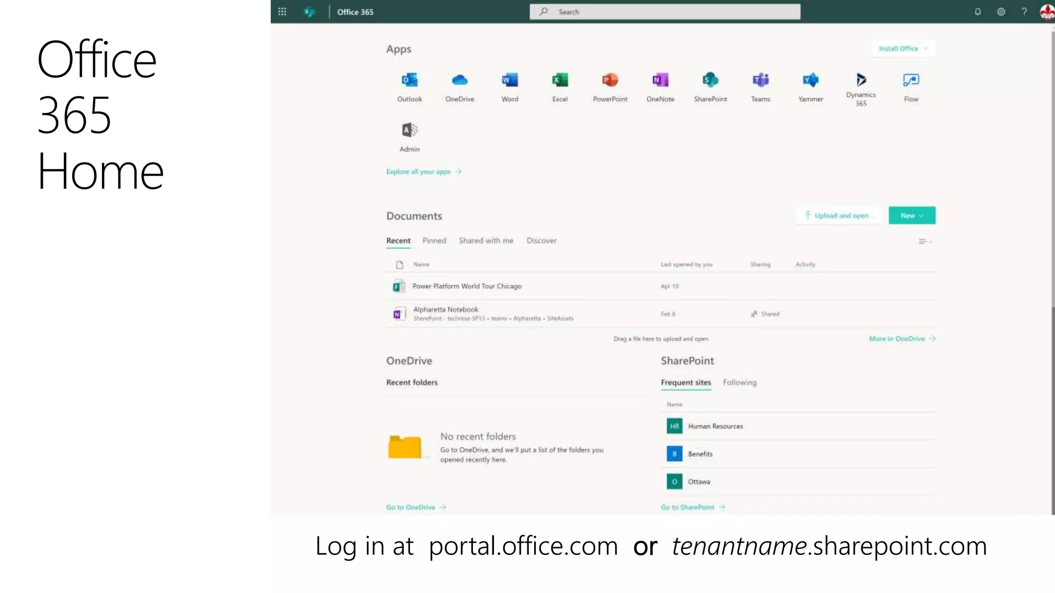
Task: Click Upload and open button
Action: coord(840,216)
